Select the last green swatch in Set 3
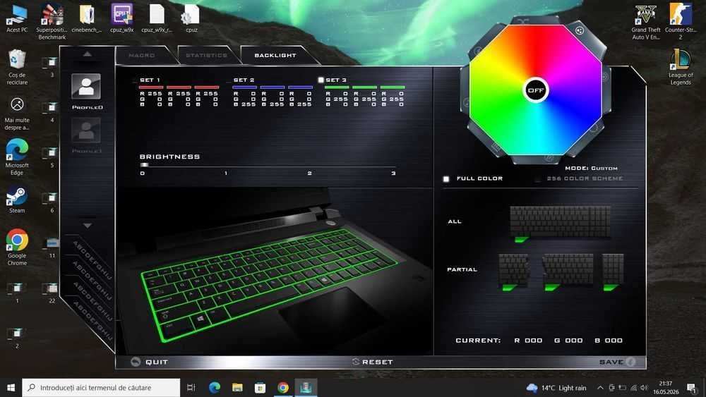 393,87
